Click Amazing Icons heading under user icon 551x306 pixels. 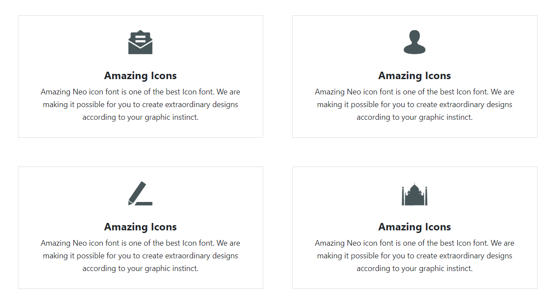click(x=415, y=76)
